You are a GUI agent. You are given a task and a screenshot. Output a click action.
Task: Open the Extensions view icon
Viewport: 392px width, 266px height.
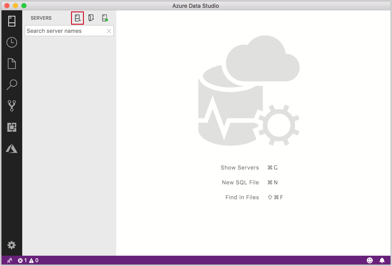[x=12, y=127]
